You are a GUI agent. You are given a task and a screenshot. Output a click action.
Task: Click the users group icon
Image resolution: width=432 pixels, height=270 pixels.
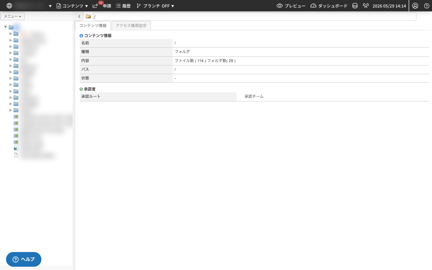tap(366, 6)
